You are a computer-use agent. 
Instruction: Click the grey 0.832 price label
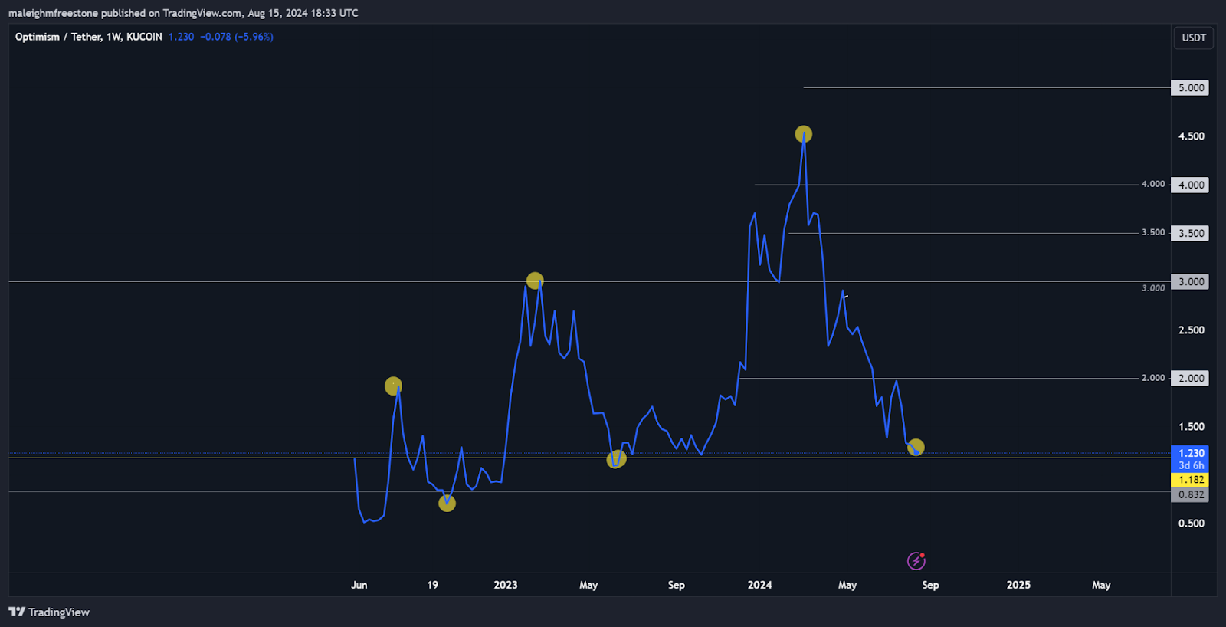coord(1191,494)
